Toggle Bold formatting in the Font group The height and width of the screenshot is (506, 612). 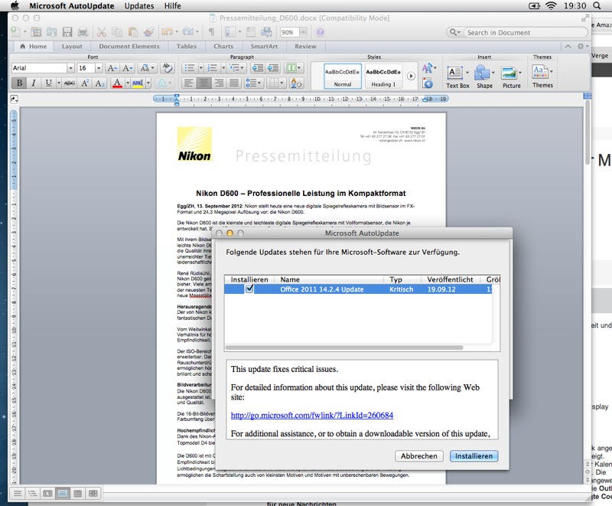[20, 83]
